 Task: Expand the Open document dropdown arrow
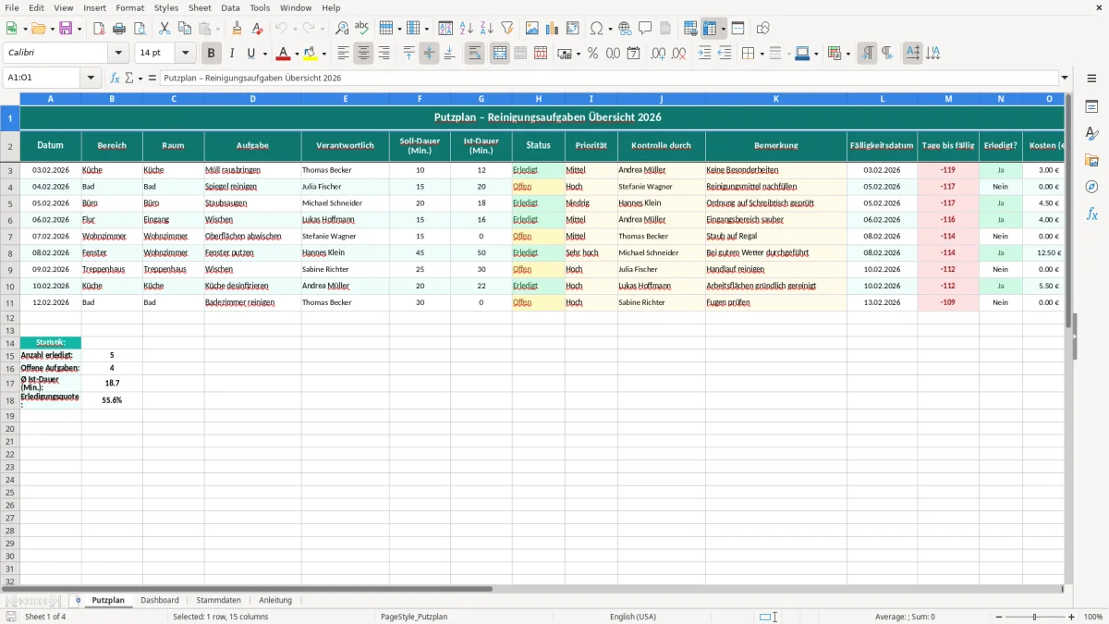(51, 29)
